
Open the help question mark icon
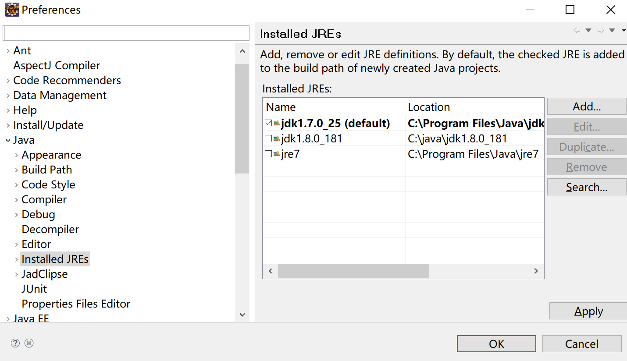[15, 343]
